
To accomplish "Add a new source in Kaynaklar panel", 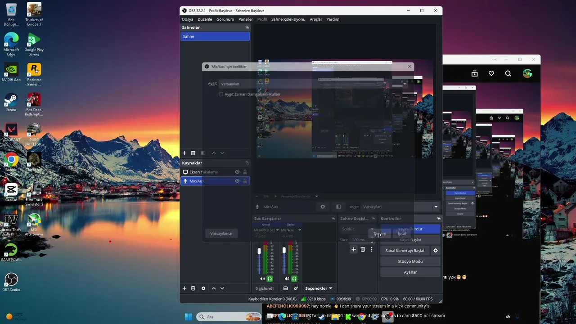I will click(x=184, y=288).
